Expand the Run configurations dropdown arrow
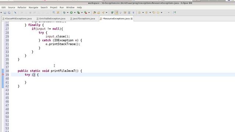 (x=75, y=13)
